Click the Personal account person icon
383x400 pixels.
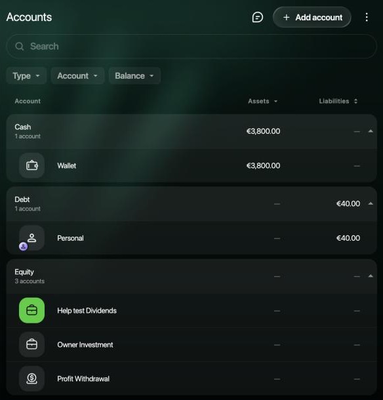[31, 238]
